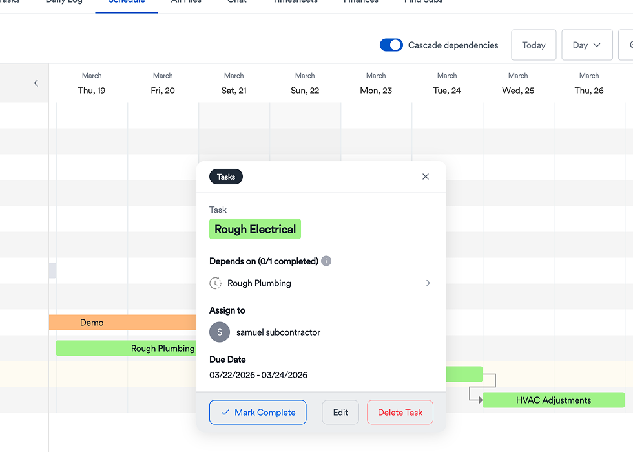Close the Tasks popup
Viewport: 633px width, 452px height.
tap(426, 177)
